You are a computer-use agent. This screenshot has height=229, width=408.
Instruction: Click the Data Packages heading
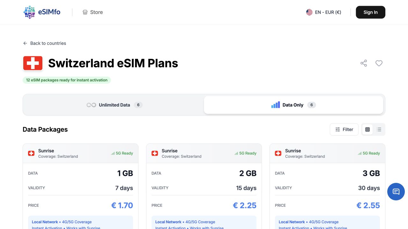coord(45,129)
